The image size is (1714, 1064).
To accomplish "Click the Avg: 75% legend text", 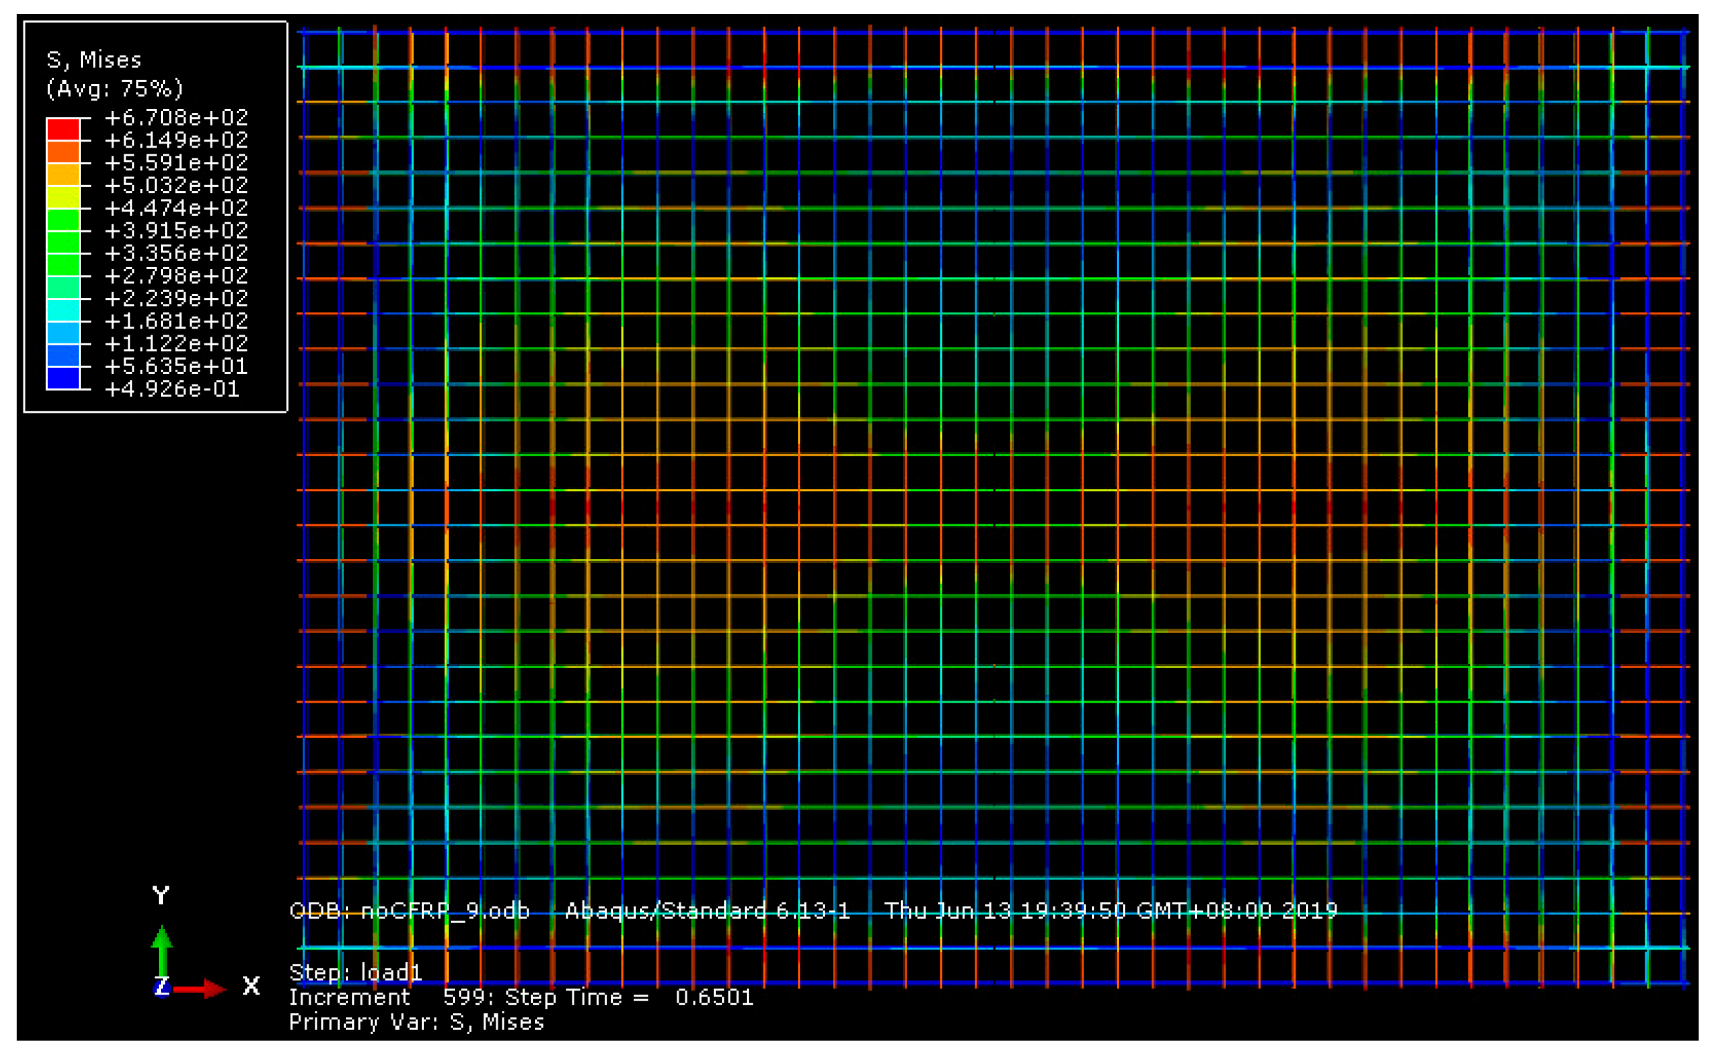I will [x=115, y=89].
